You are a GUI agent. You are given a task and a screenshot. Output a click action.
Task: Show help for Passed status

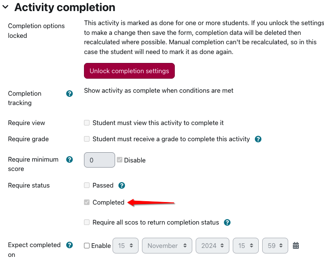coord(121,185)
